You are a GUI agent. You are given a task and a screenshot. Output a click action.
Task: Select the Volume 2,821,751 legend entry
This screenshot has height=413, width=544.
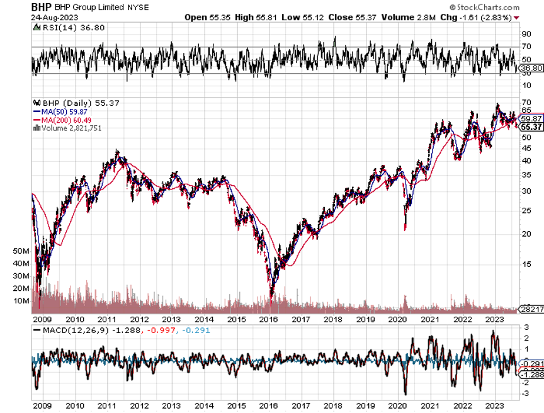(x=72, y=128)
